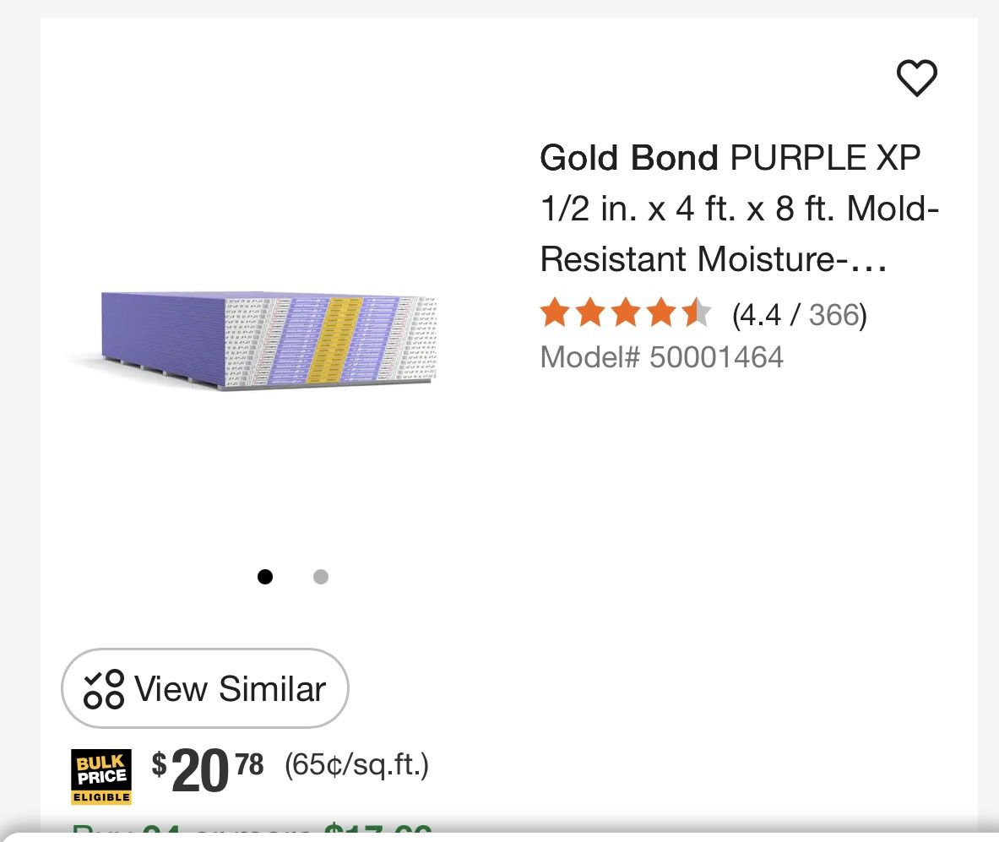Select the first black carousel dot
The height and width of the screenshot is (842, 999).
[265, 577]
